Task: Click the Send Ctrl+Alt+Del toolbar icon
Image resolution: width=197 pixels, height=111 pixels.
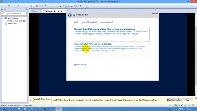Action: click(x=46, y=6)
